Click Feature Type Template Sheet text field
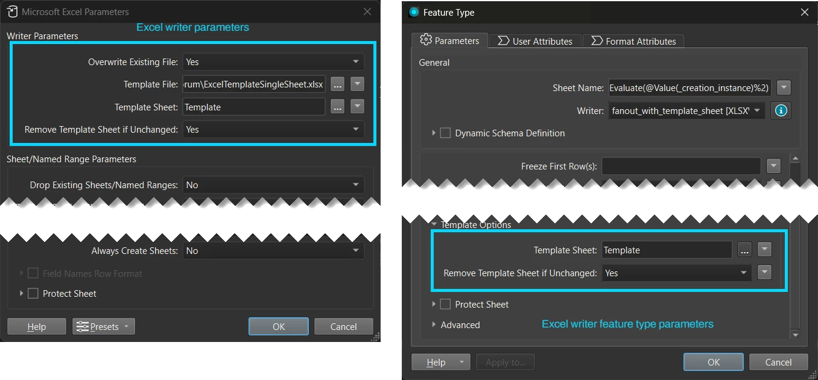 coord(667,250)
